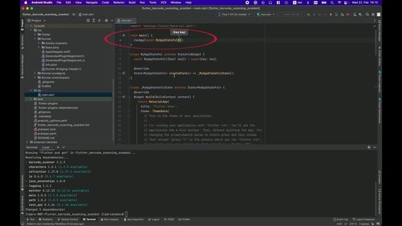Image resolution: width=402 pixels, height=226 pixels.
Task: Open the Layout Inspector button
Action: [x=364, y=220]
